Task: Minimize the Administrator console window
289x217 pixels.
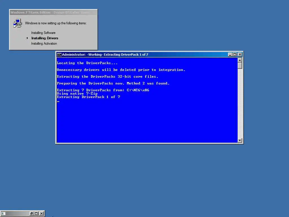Action: pos(230,55)
